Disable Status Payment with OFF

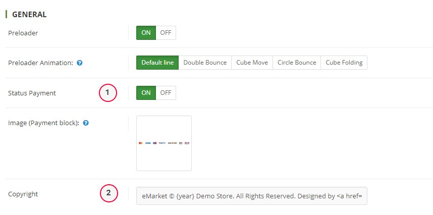166,93
